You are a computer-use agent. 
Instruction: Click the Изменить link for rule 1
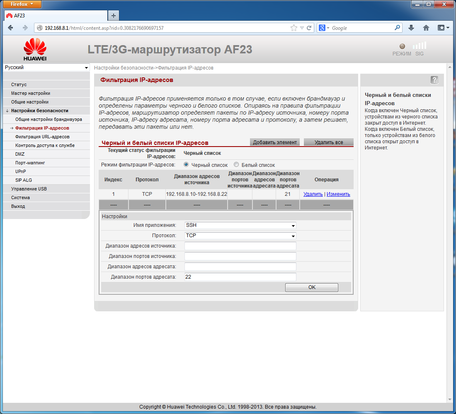(338, 194)
